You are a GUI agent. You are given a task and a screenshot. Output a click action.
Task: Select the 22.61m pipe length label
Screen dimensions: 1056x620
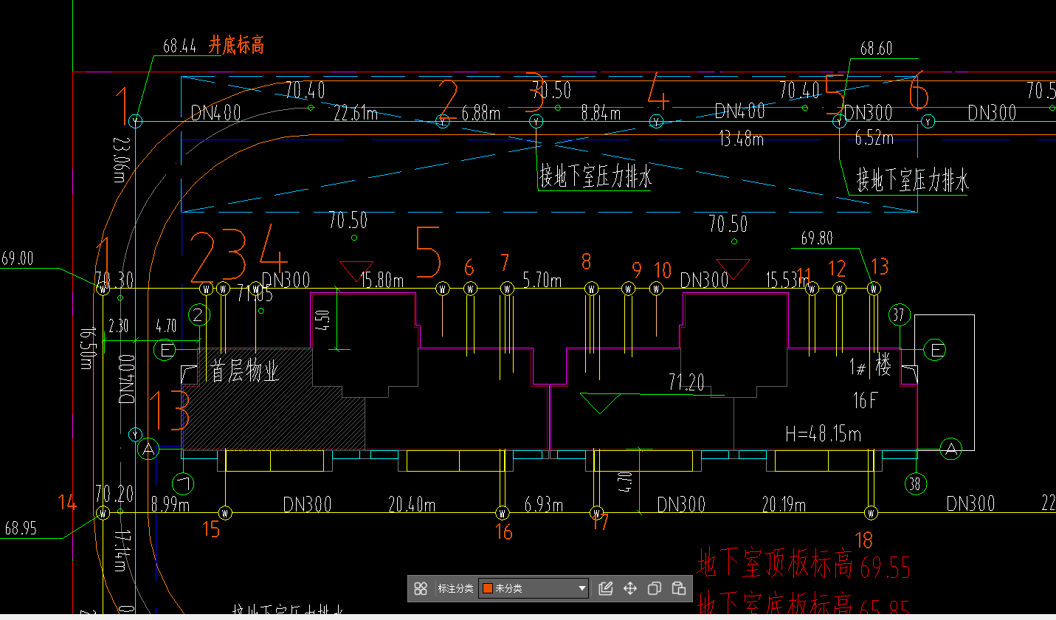356,113
